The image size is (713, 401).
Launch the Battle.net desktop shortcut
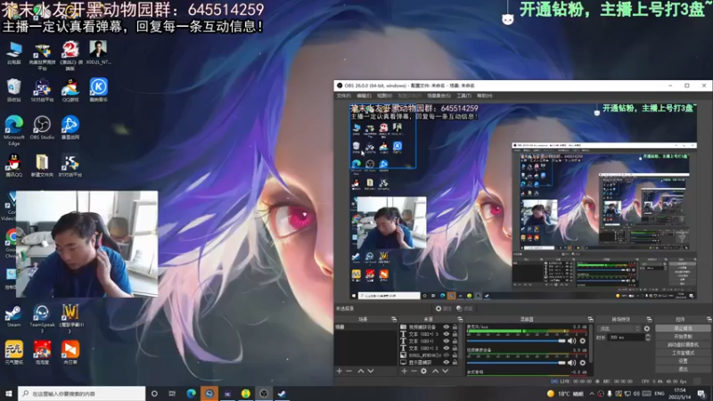(70, 127)
